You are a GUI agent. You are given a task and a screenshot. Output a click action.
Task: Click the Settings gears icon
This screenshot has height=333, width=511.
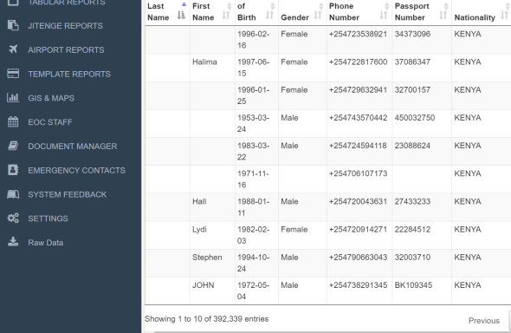[13, 218]
